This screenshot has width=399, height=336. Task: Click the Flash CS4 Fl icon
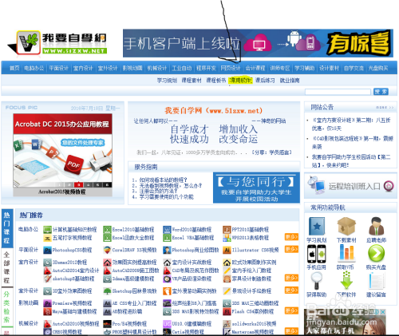(227, 311)
